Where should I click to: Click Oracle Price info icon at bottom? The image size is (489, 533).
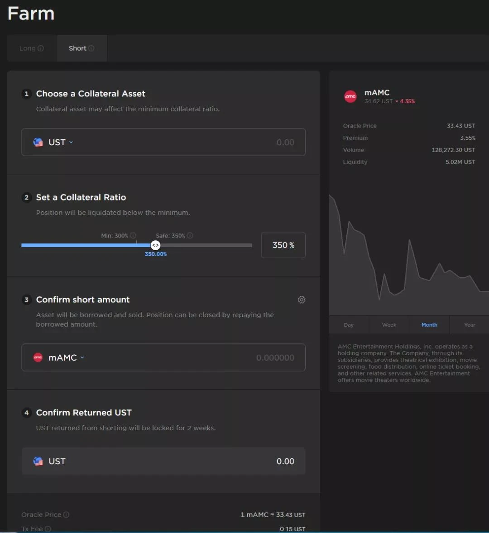[x=66, y=515]
